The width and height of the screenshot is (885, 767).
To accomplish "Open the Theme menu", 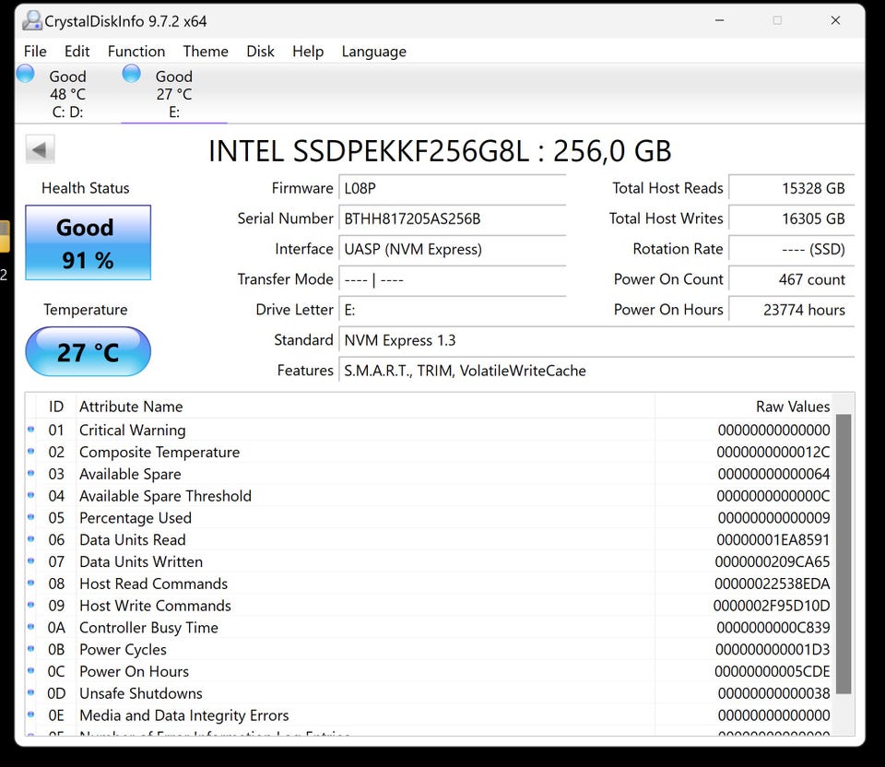I will click(x=206, y=52).
